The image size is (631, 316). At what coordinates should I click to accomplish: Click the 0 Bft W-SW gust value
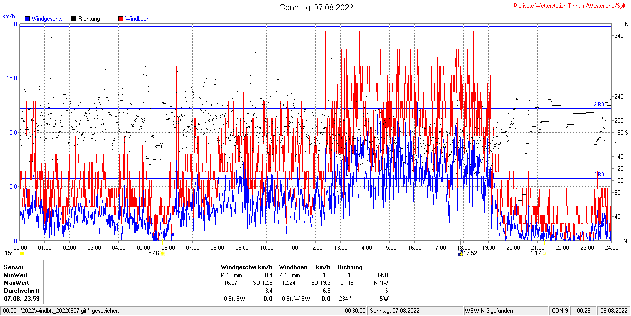pos(296,299)
